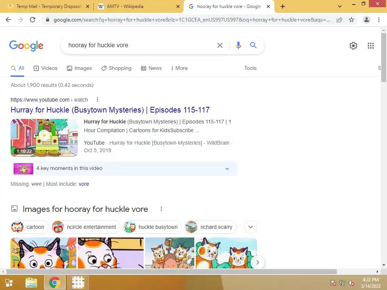Click the Must include vore link
The height and width of the screenshot is (290, 387).
84,184
